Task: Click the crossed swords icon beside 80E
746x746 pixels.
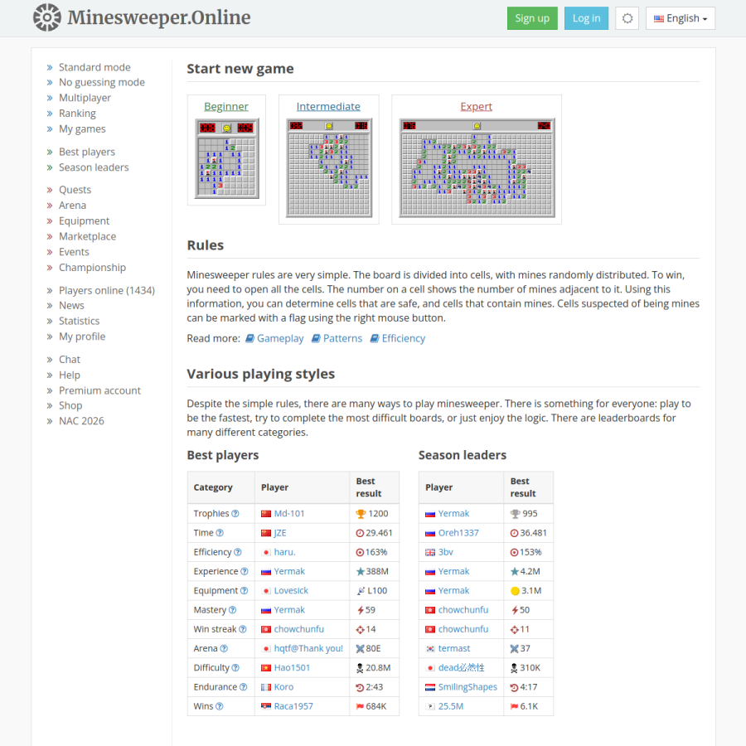Action: pyautogui.click(x=361, y=648)
